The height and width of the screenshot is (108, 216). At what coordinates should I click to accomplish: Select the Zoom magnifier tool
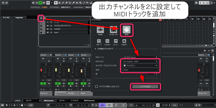click(80, 3)
